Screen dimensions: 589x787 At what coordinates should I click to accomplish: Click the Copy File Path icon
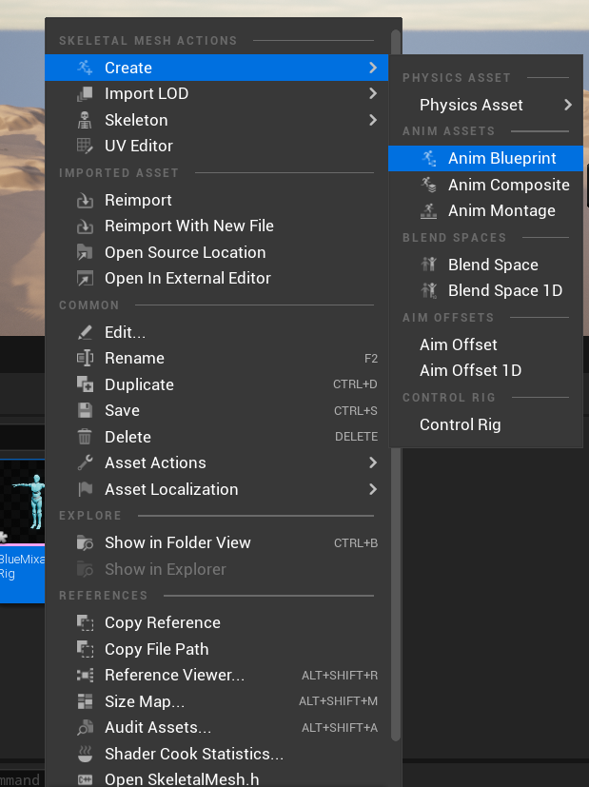(x=85, y=649)
